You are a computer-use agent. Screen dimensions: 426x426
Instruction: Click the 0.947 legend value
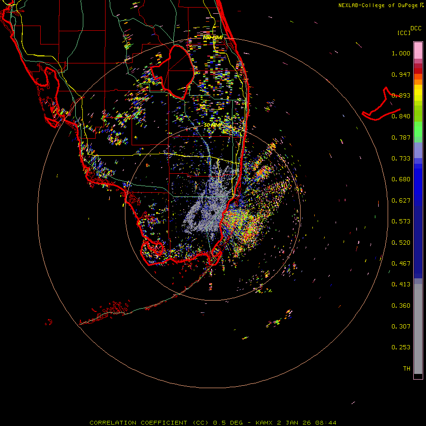(x=401, y=74)
